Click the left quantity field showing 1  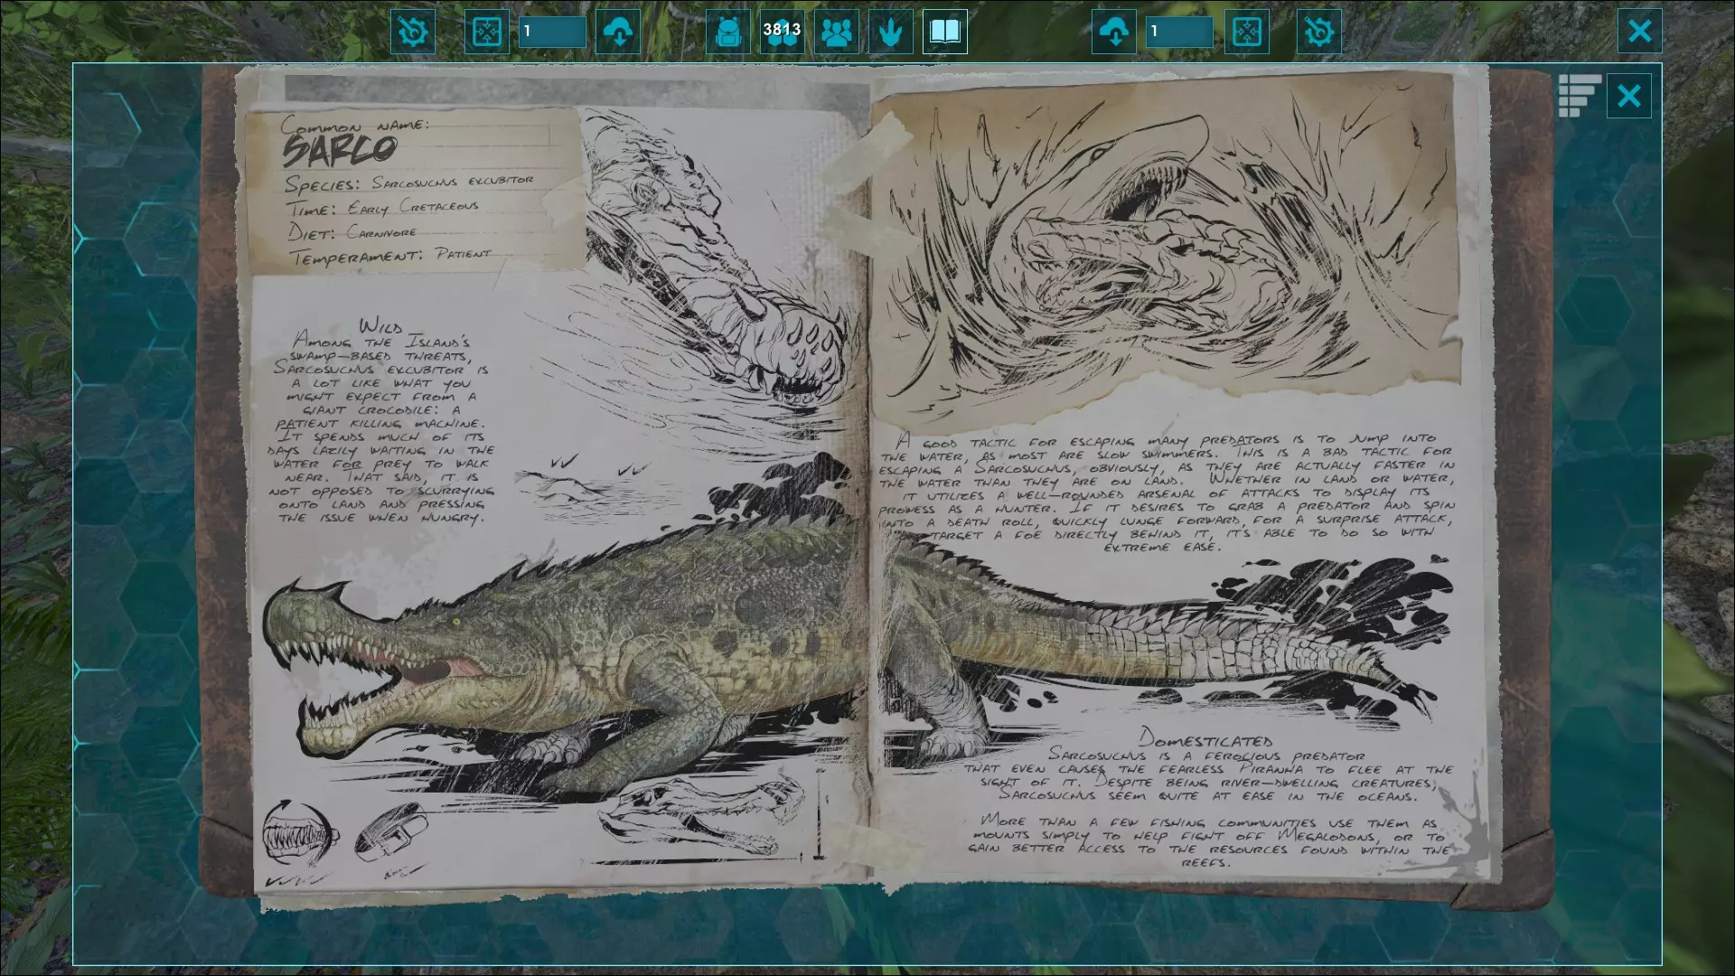click(552, 33)
